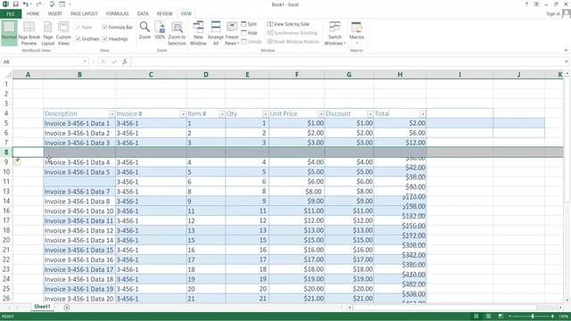Screen dimensions: 571x321
Task: Open Freeze Panes options
Action: [232, 33]
